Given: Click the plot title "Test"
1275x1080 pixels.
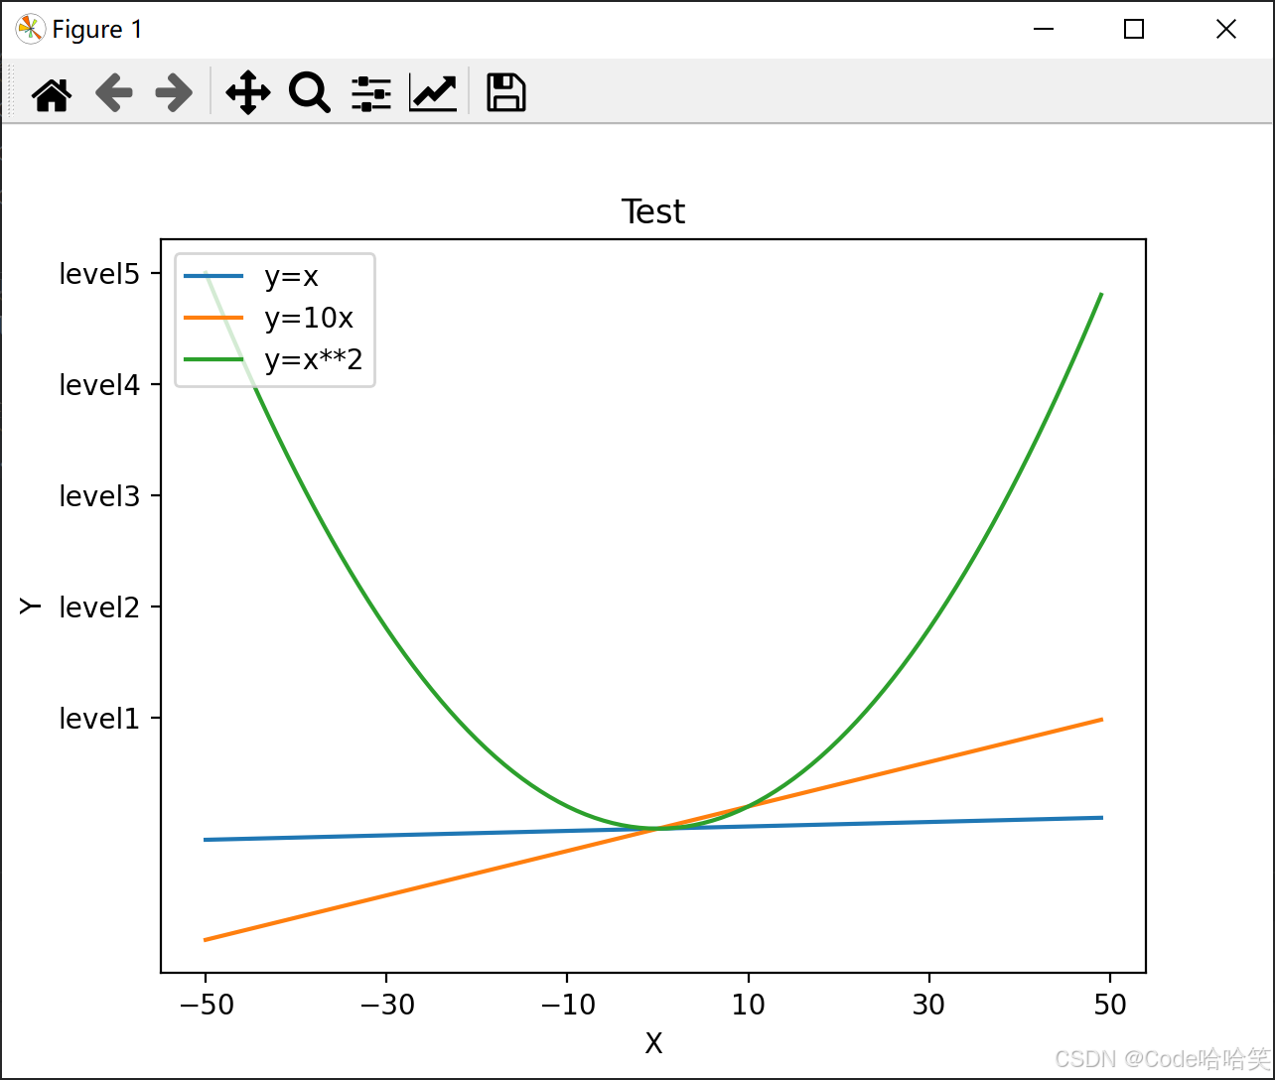Looking at the screenshot, I should 653,211.
